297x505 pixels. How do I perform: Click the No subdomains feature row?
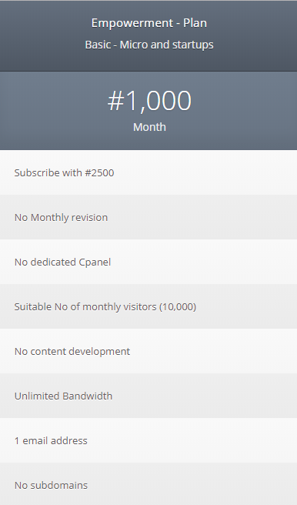point(148,484)
